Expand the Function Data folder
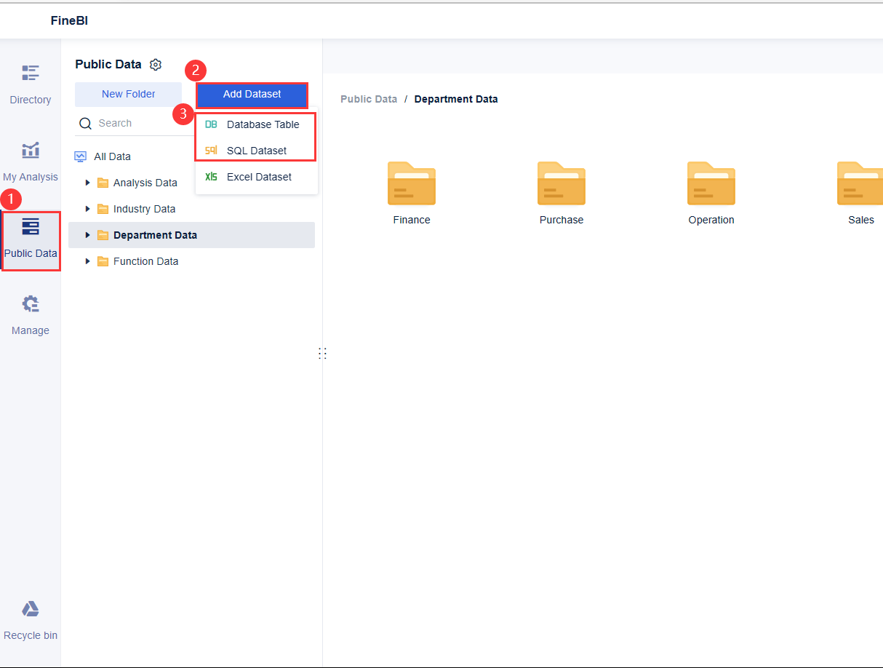The width and height of the screenshot is (883, 668). pos(87,261)
